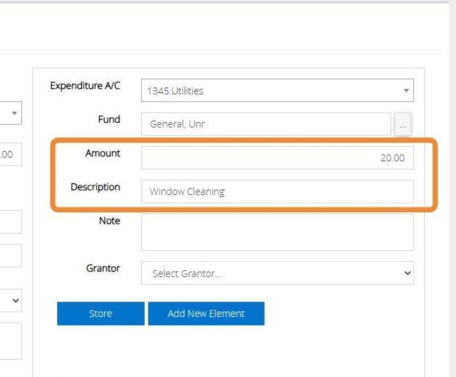Image resolution: width=456 pixels, height=377 pixels.
Task: Click the cut-off text area below Store's row
Action: [x=10, y=341]
